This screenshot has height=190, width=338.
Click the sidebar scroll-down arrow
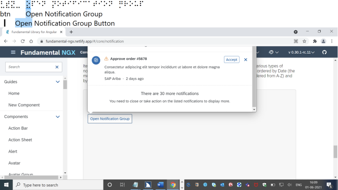pyautogui.click(x=65, y=173)
